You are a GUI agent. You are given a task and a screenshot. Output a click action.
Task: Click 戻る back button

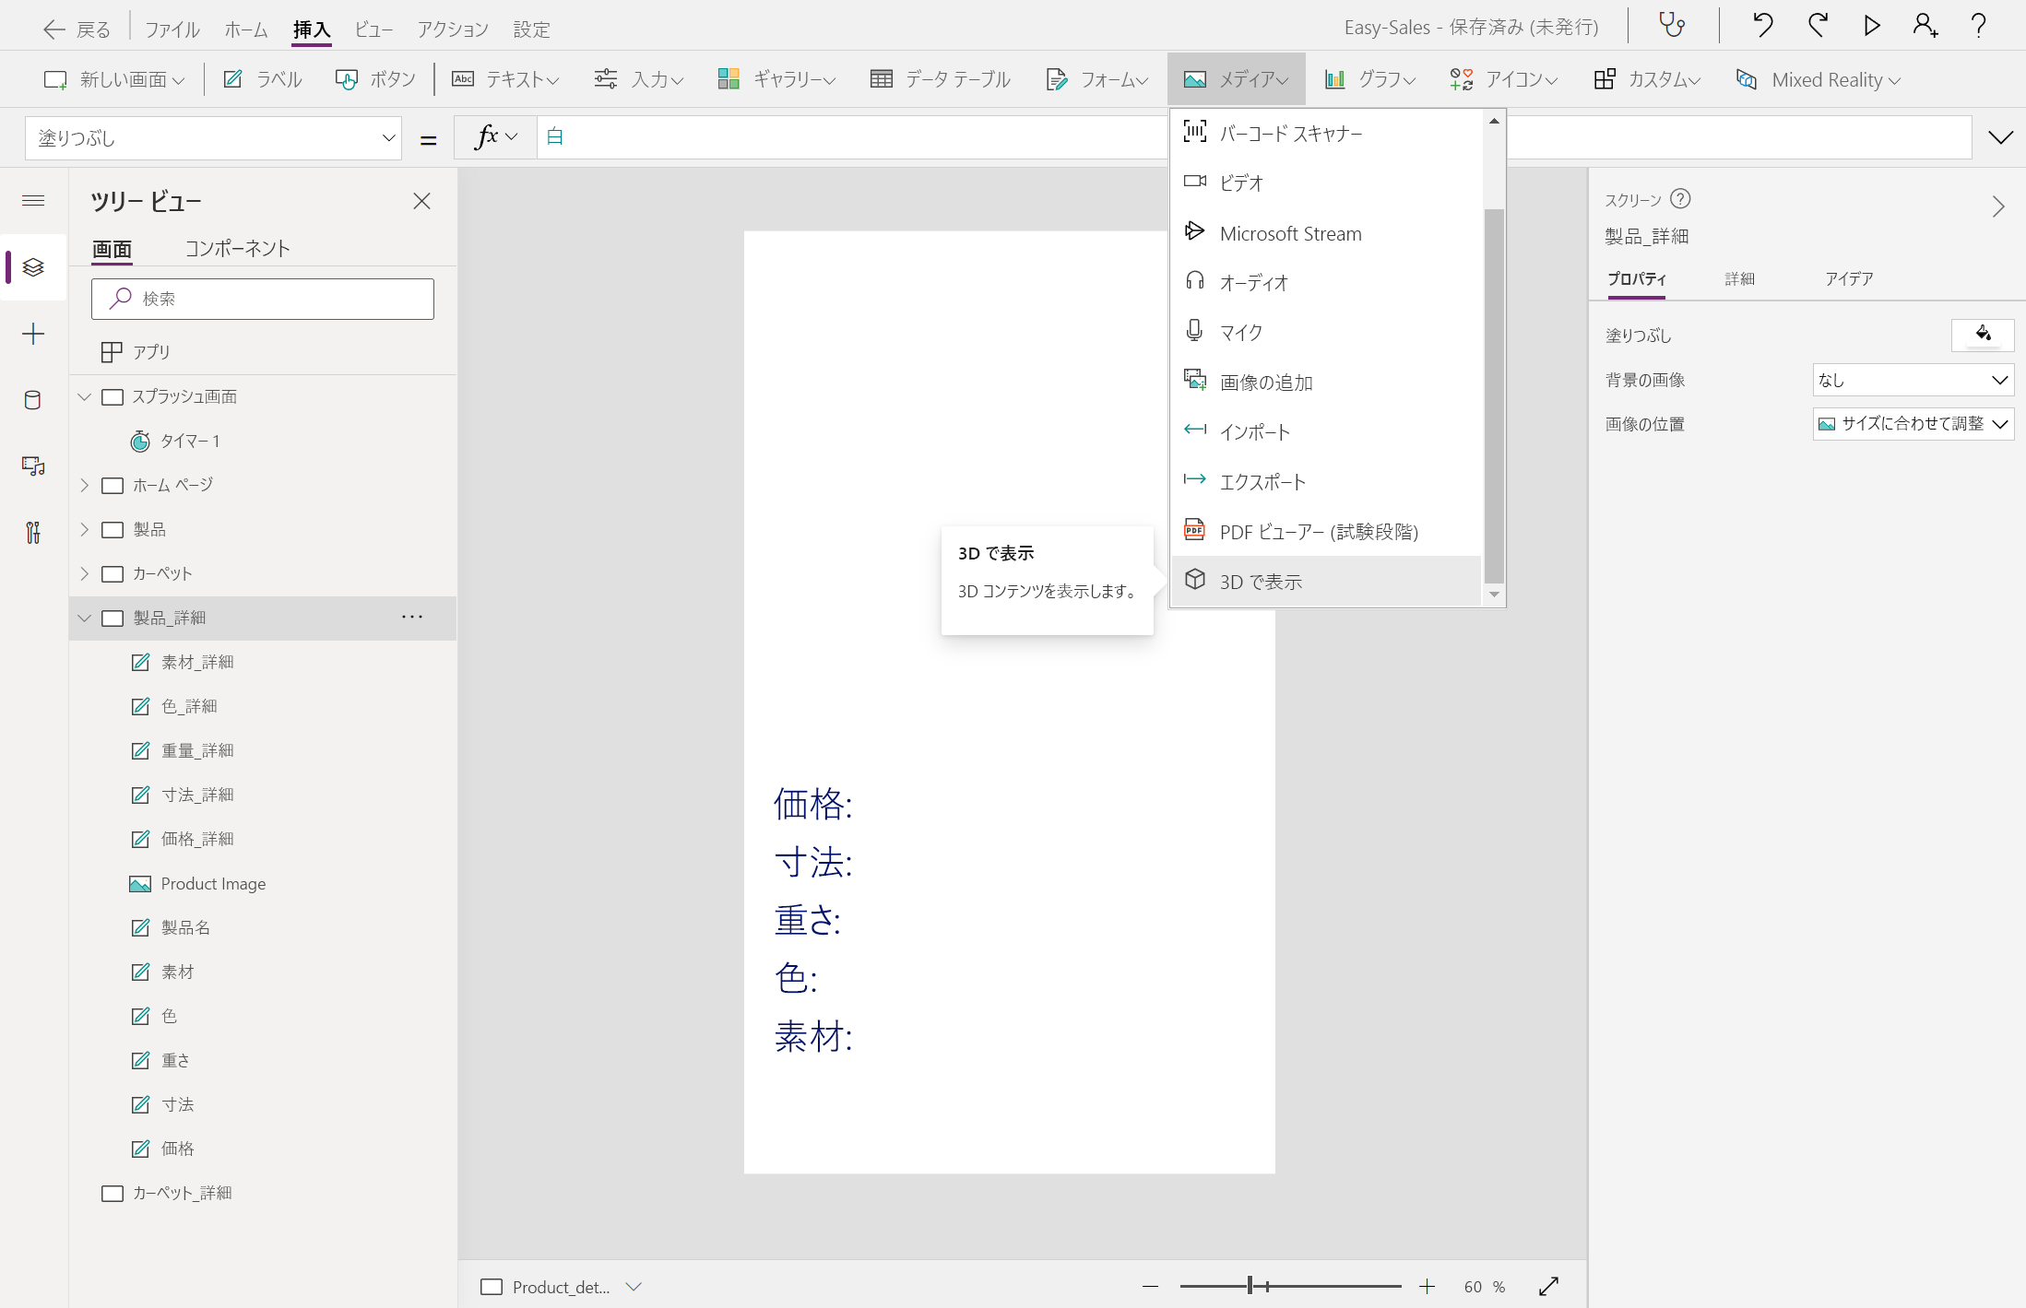77,29
